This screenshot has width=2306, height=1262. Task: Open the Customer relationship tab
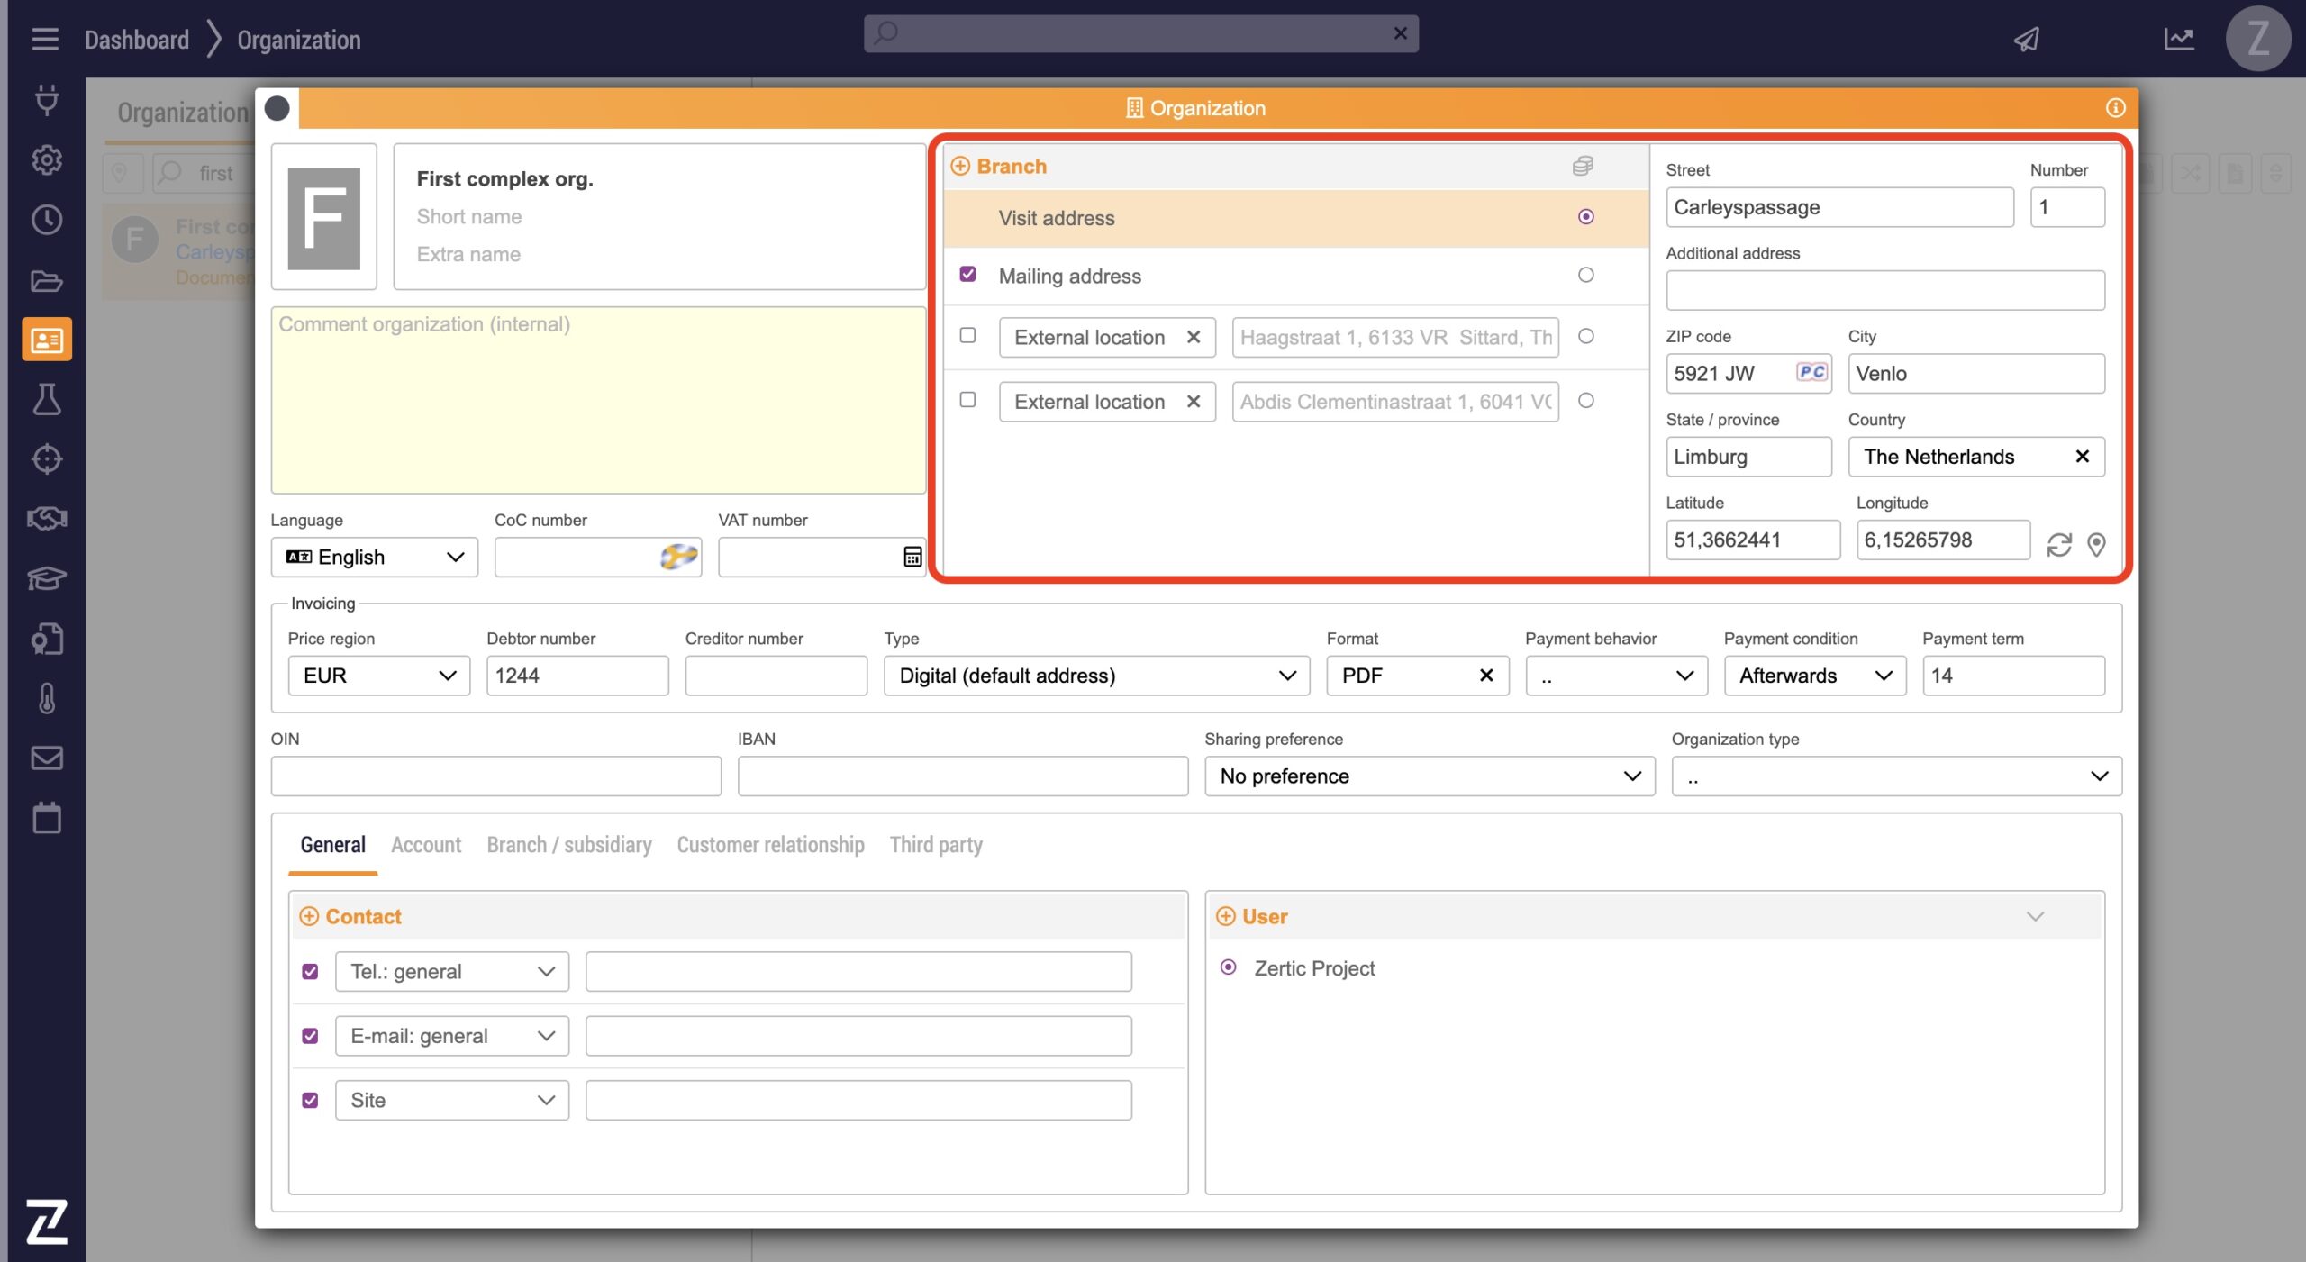[x=770, y=845]
